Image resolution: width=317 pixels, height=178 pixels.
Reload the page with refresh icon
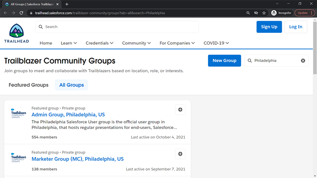coord(21,13)
